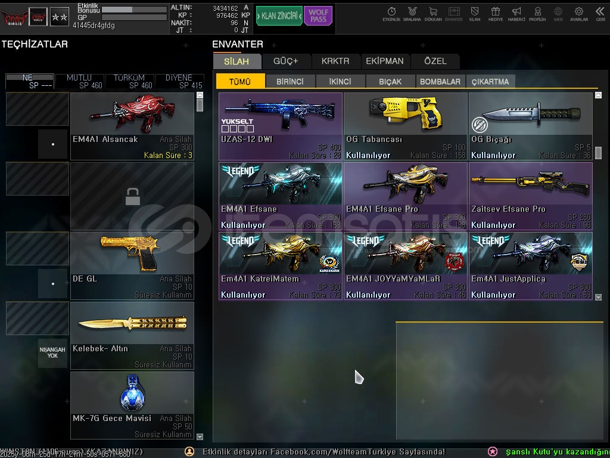Switch to the GÜÇ+ inventory tab
This screenshot has width=610, height=458.
[x=286, y=61]
